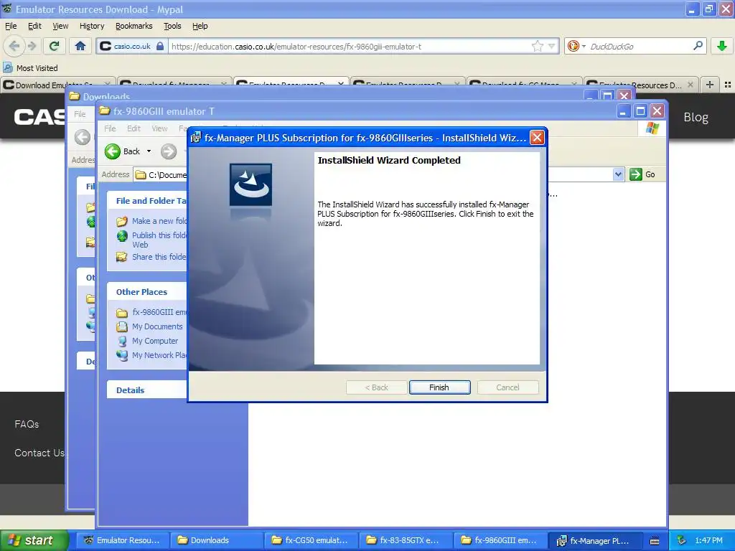Viewport: 735px width, 551px height.
Task: Click the browser address URL field
Action: point(350,47)
